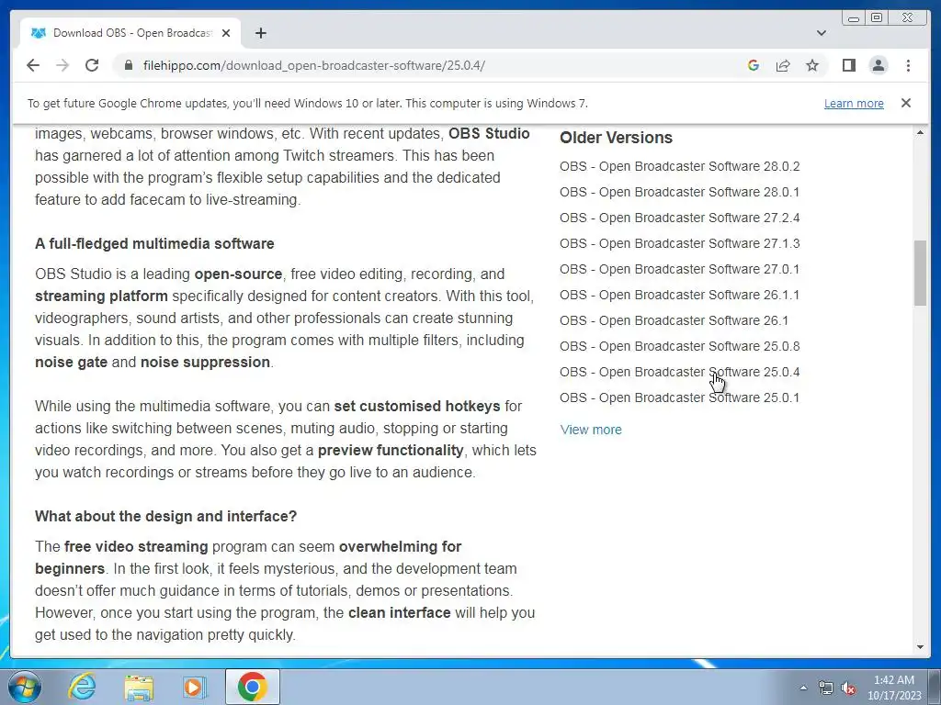The width and height of the screenshot is (941, 705).
Task: Open OBS version 25.0.8 link
Action: [679, 346]
